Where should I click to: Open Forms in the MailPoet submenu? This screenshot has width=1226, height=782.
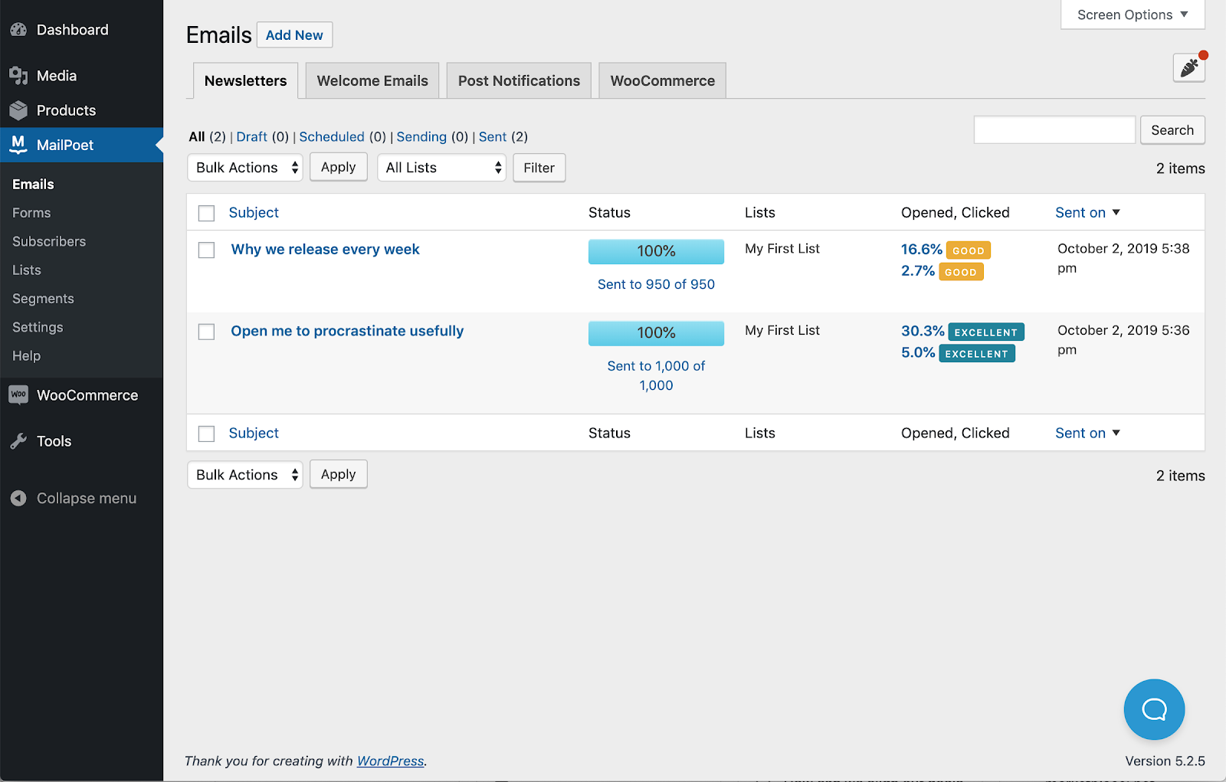tap(31, 213)
